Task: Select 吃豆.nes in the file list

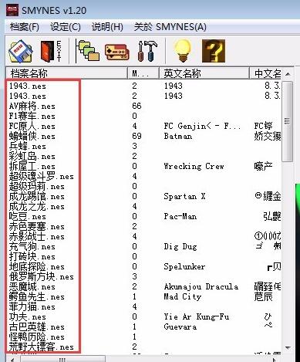Action: [28, 216]
